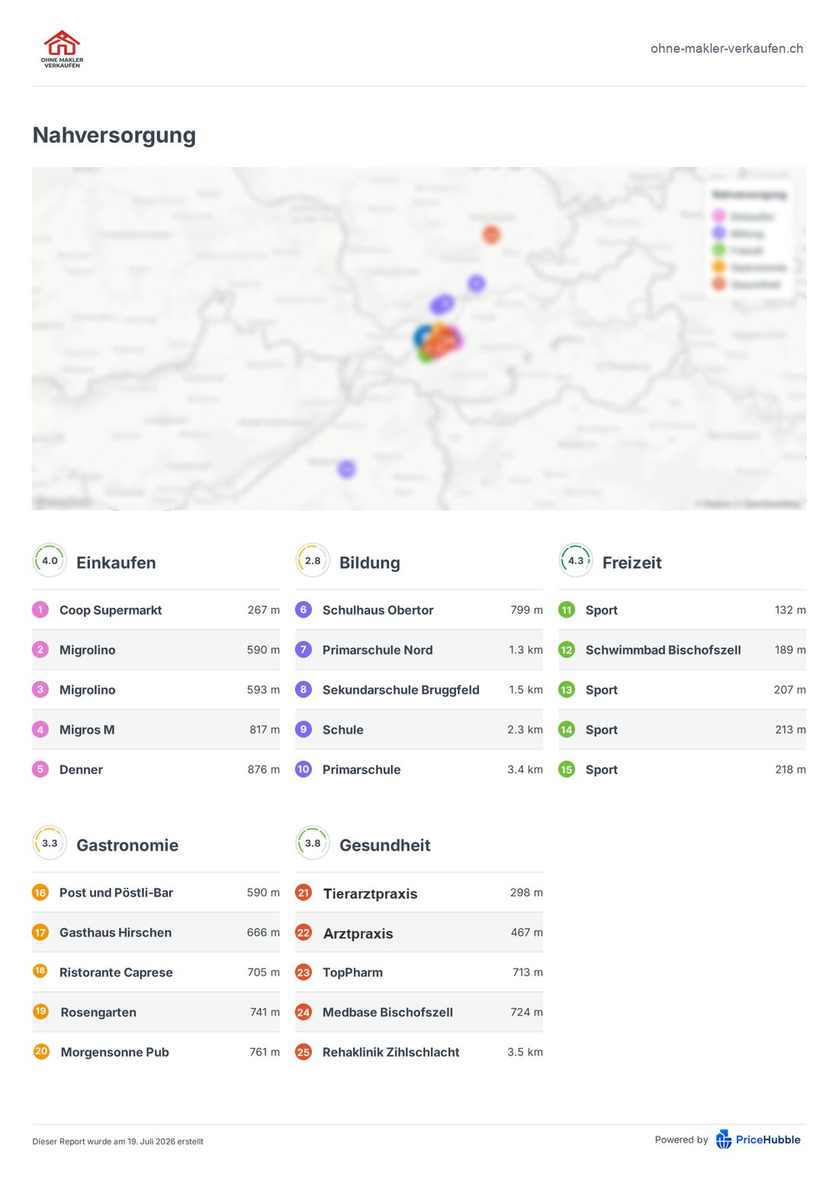Image resolution: width=839 pixels, height=1186 pixels.
Task: Click the blurred map thumbnail
Action: pyautogui.click(x=419, y=338)
